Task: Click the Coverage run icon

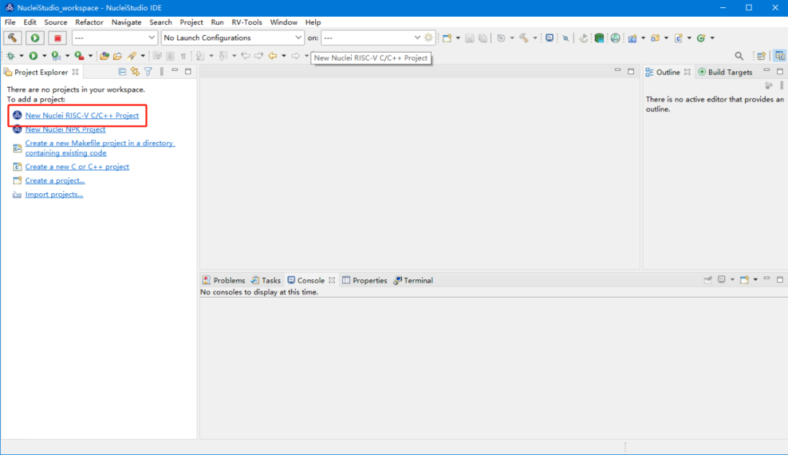Action: [55, 55]
